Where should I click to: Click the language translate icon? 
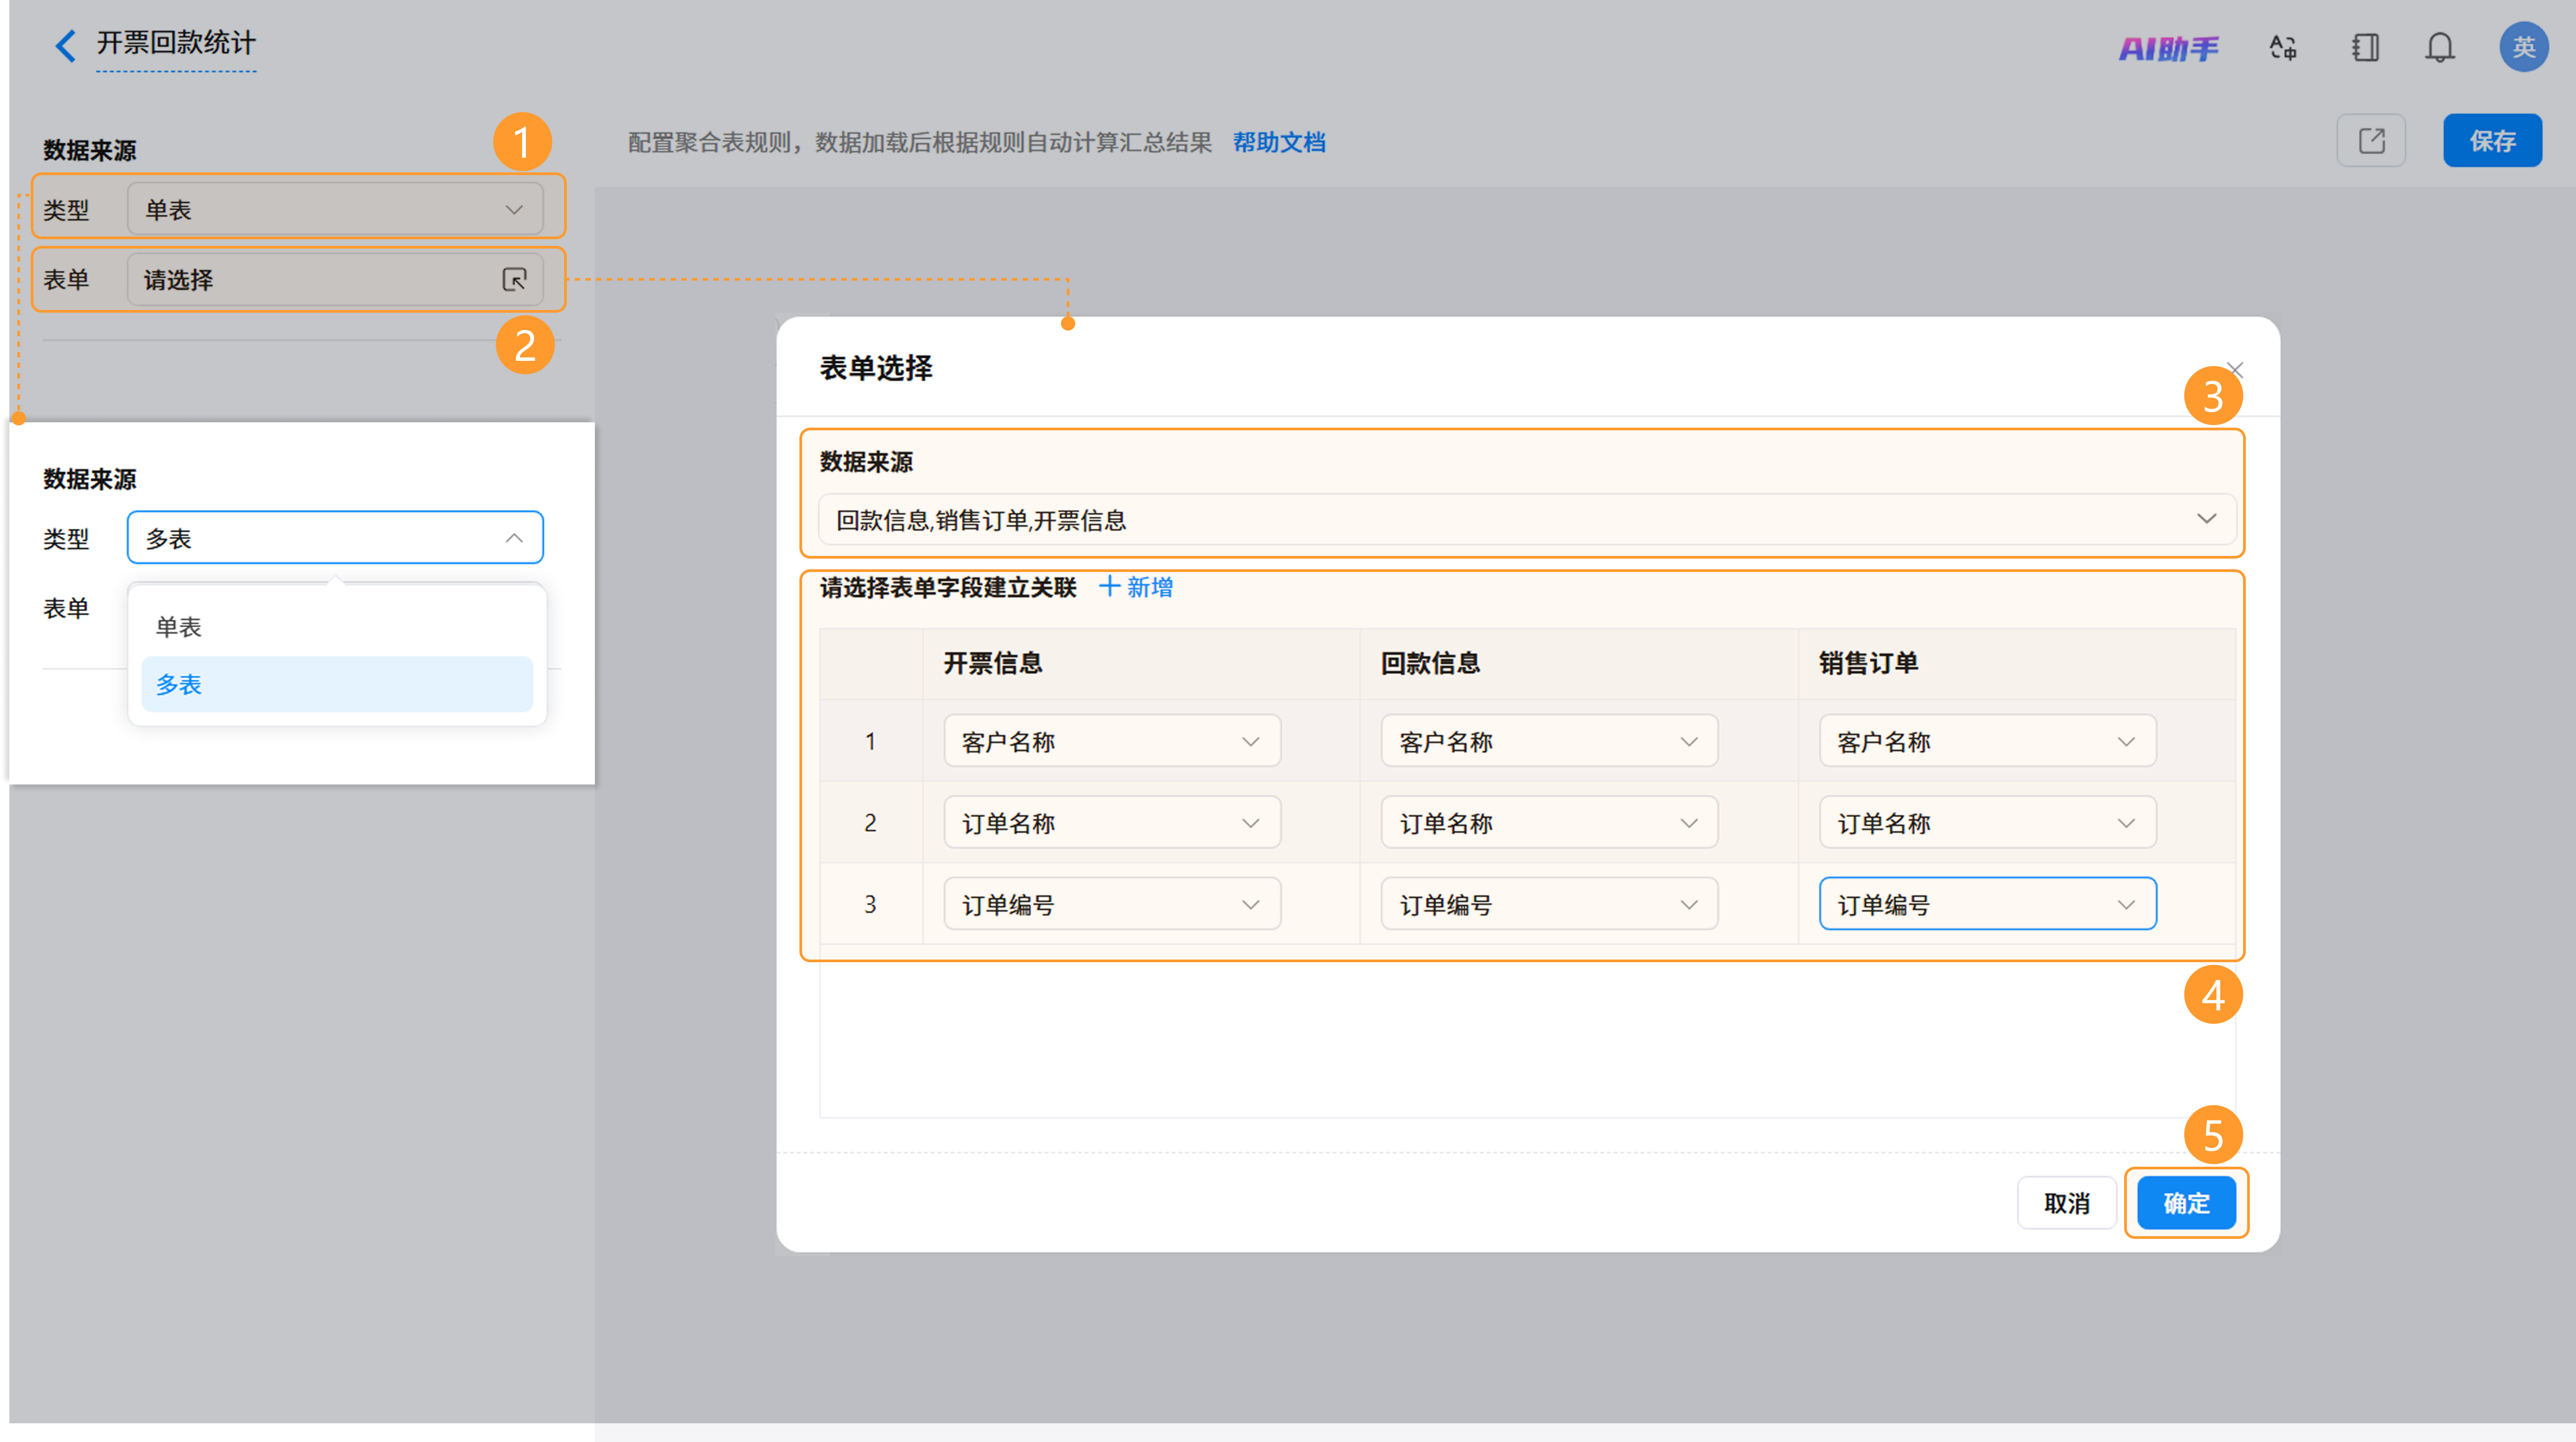coord(2283,47)
